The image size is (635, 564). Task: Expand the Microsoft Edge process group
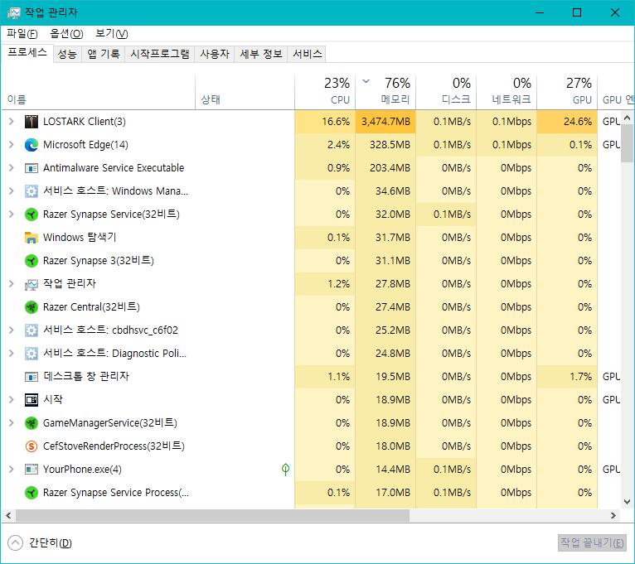12,145
